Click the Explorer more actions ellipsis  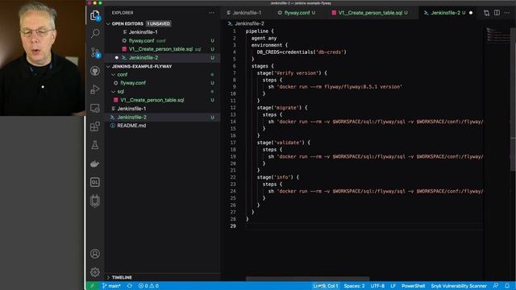pos(211,13)
